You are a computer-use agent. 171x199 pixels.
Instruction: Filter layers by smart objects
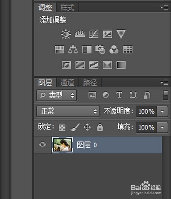click(x=147, y=95)
